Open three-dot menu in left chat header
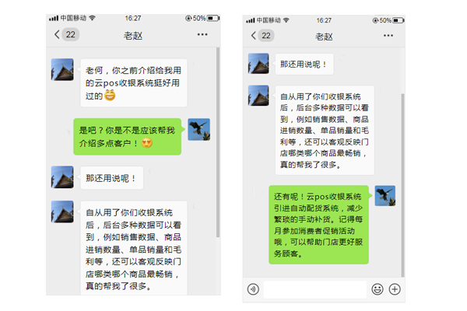This screenshot has width=467, height=311. click(x=202, y=34)
